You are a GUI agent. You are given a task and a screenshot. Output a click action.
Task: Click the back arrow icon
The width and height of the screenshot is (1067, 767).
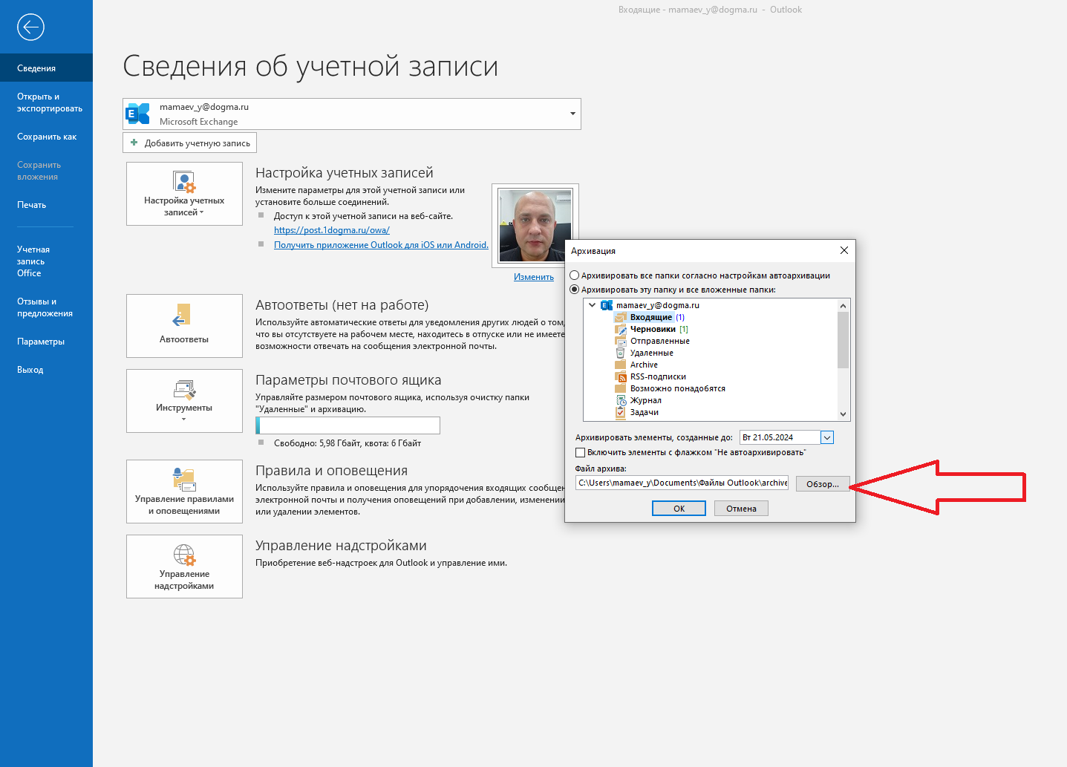[x=30, y=27]
